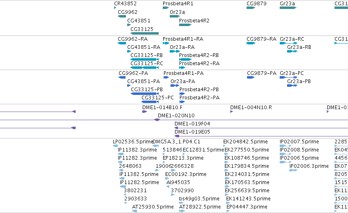Click the 3802231 EST label
Image resolution: width=348 pixels, height=213 pixels.
tap(135, 191)
